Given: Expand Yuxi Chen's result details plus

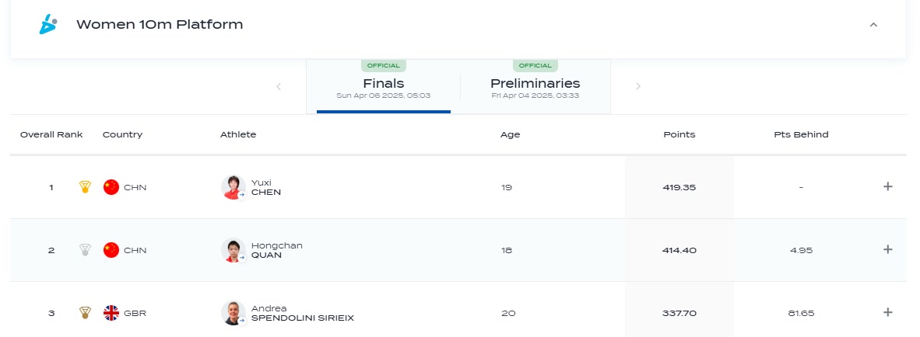Looking at the screenshot, I should click(x=888, y=186).
